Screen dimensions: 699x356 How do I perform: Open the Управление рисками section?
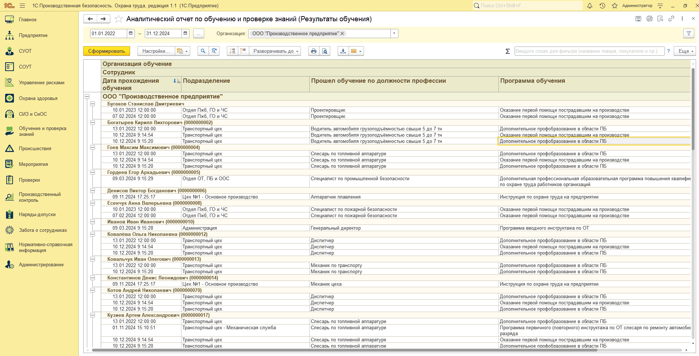coord(39,83)
